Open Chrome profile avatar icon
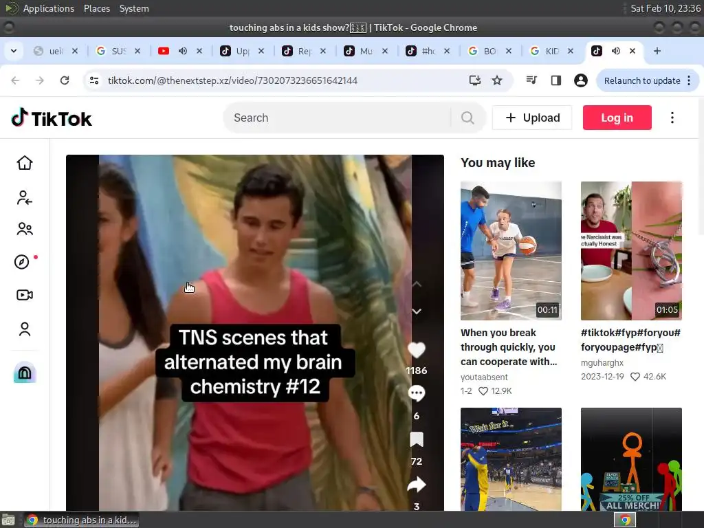The height and width of the screenshot is (528, 704). tap(580, 80)
